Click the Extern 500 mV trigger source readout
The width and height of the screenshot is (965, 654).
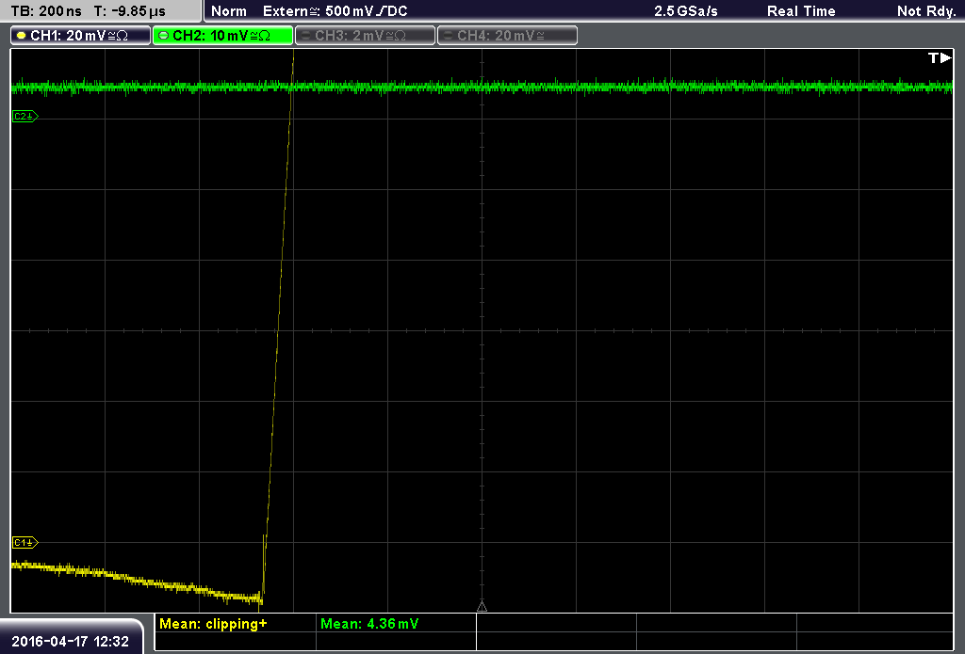pos(335,11)
